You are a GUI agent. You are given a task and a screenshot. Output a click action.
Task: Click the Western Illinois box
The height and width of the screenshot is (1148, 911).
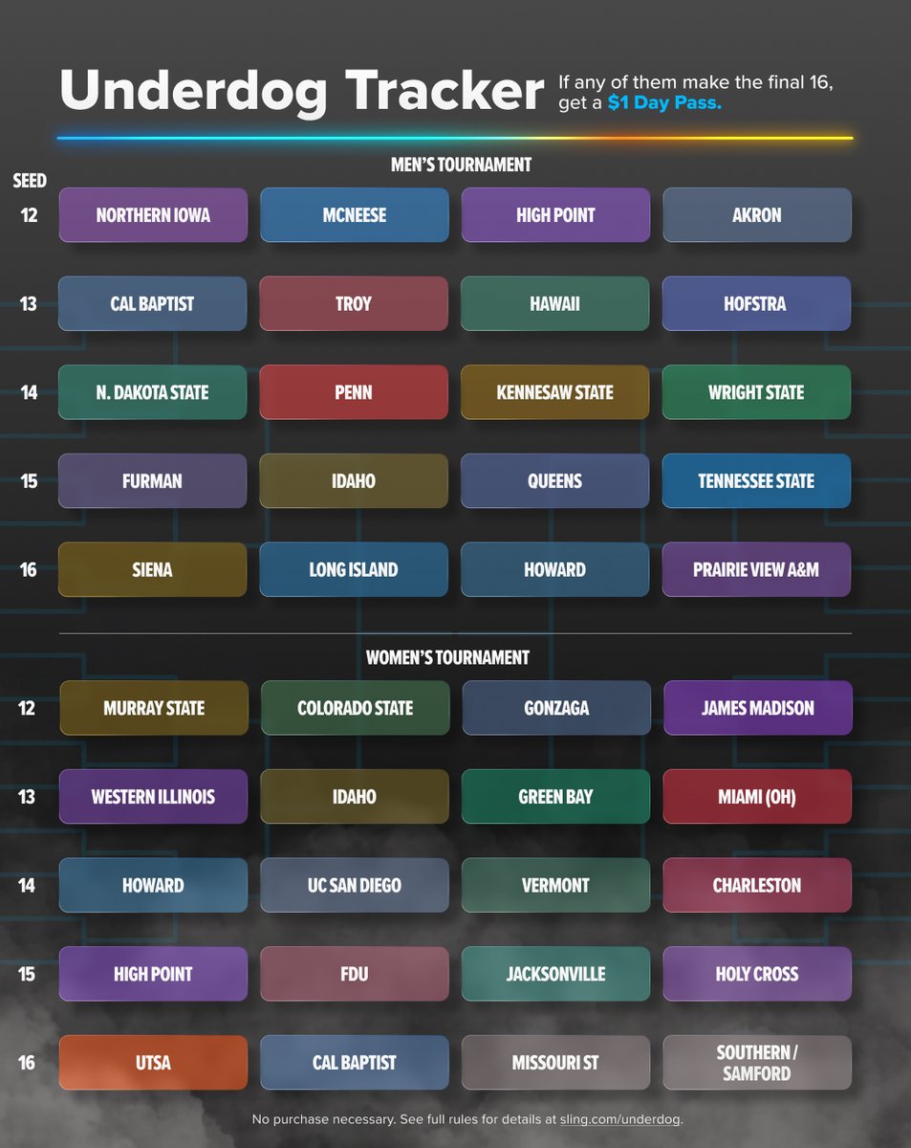click(x=154, y=797)
